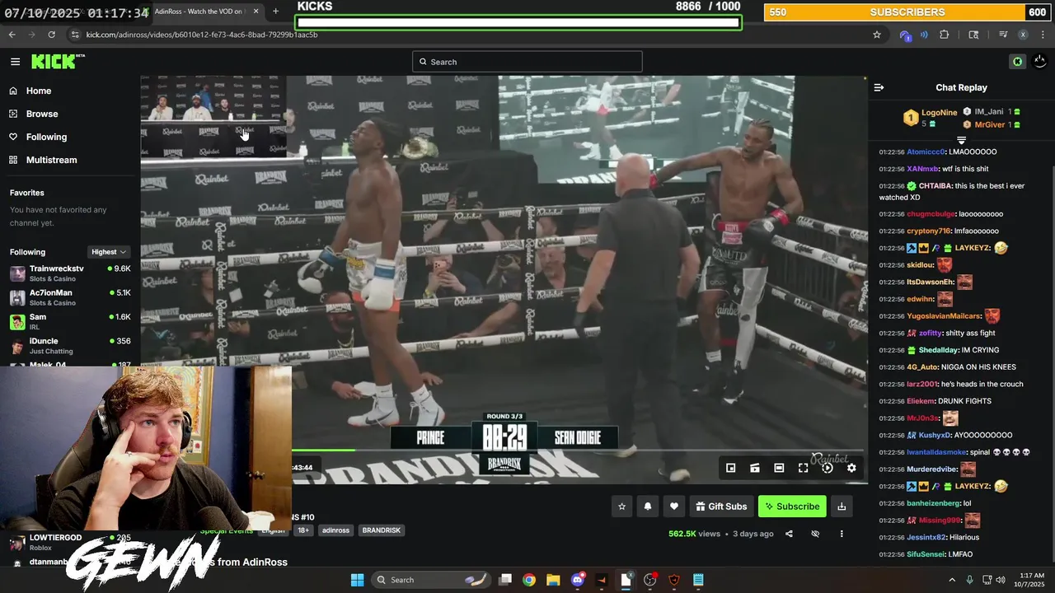Open iDuncle followed channel
Screen dimensions: 1055x593
coord(70,345)
